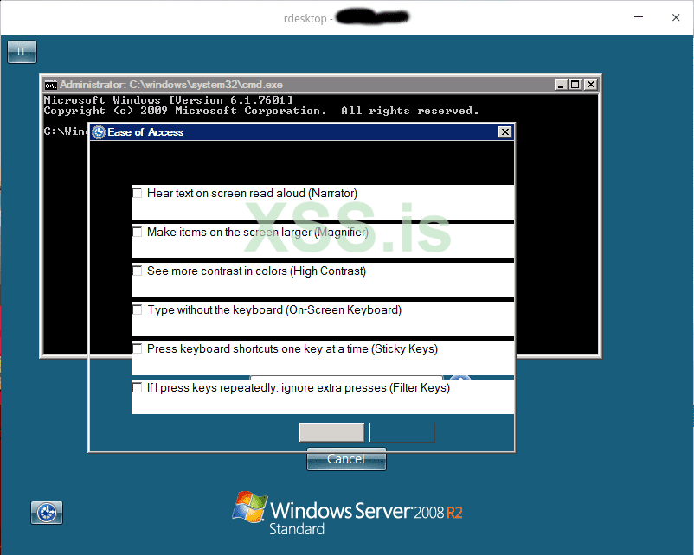The image size is (694, 555).
Task: Click the 'Press keyboard shortcuts one key at a time' text
Action: 258,349
